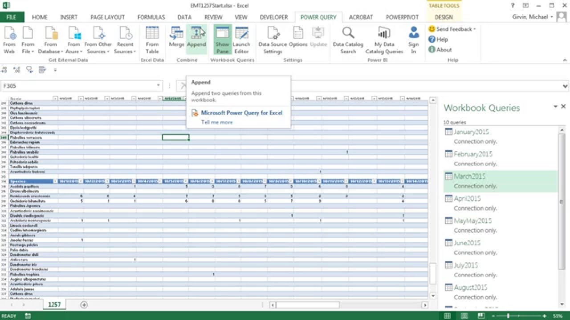Open Data Source Settings
Image resolution: width=570 pixels, height=320 pixels.
[273, 40]
